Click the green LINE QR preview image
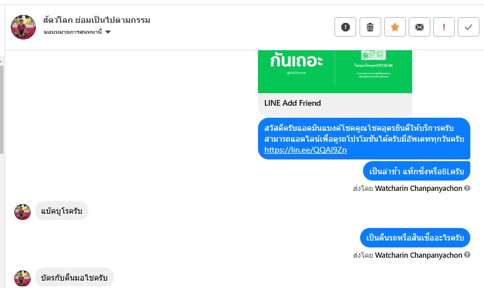 [334, 71]
